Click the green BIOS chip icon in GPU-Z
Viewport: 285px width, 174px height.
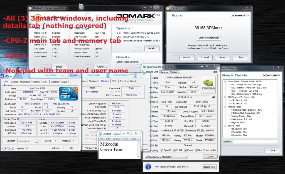[x=213, y=97]
